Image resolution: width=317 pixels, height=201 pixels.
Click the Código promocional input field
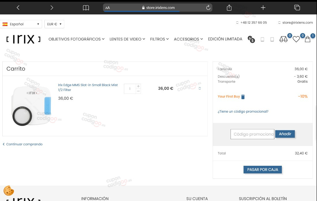[x=252, y=134]
